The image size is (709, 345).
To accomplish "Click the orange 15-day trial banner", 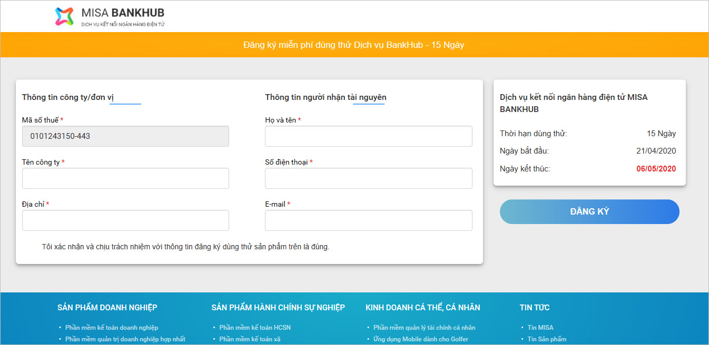I will click(x=354, y=45).
